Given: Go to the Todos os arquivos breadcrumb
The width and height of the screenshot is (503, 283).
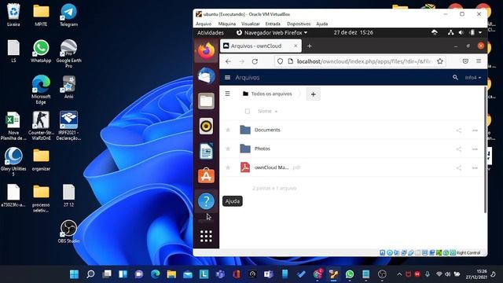Looking at the screenshot, I should tap(267, 94).
